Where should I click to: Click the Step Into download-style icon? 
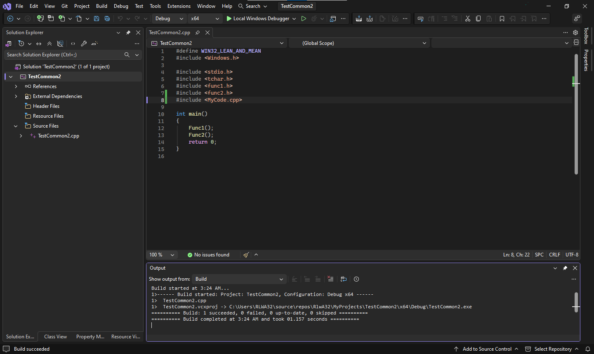(x=359, y=19)
